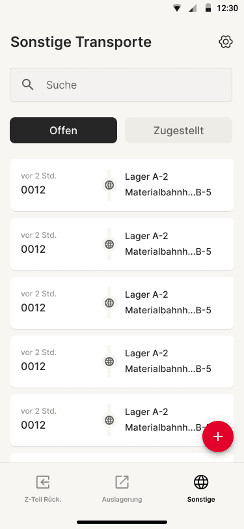The width and height of the screenshot is (244, 529).
Task: Open the Z-Teil Rück. tab label
Action: click(x=43, y=499)
